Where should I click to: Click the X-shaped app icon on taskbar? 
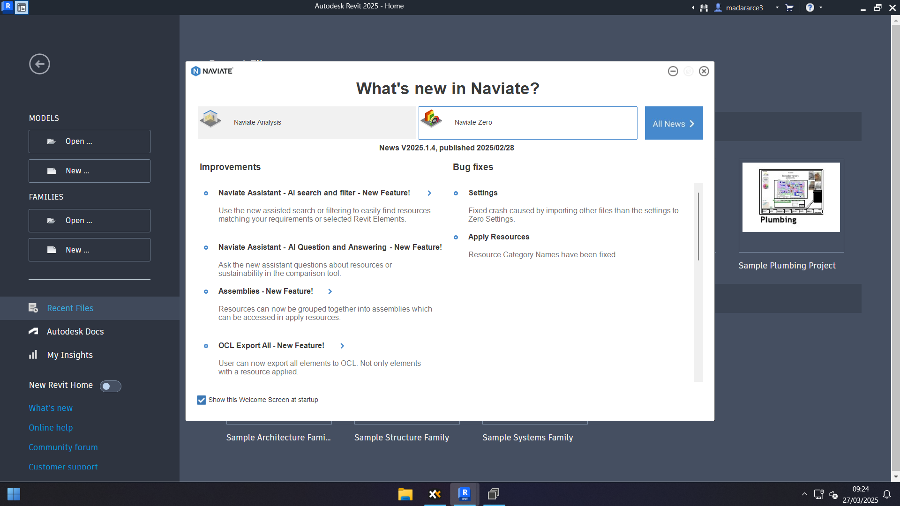pyautogui.click(x=435, y=494)
